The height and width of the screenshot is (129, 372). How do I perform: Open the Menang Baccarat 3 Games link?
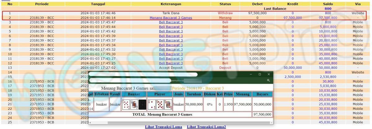click(x=171, y=18)
